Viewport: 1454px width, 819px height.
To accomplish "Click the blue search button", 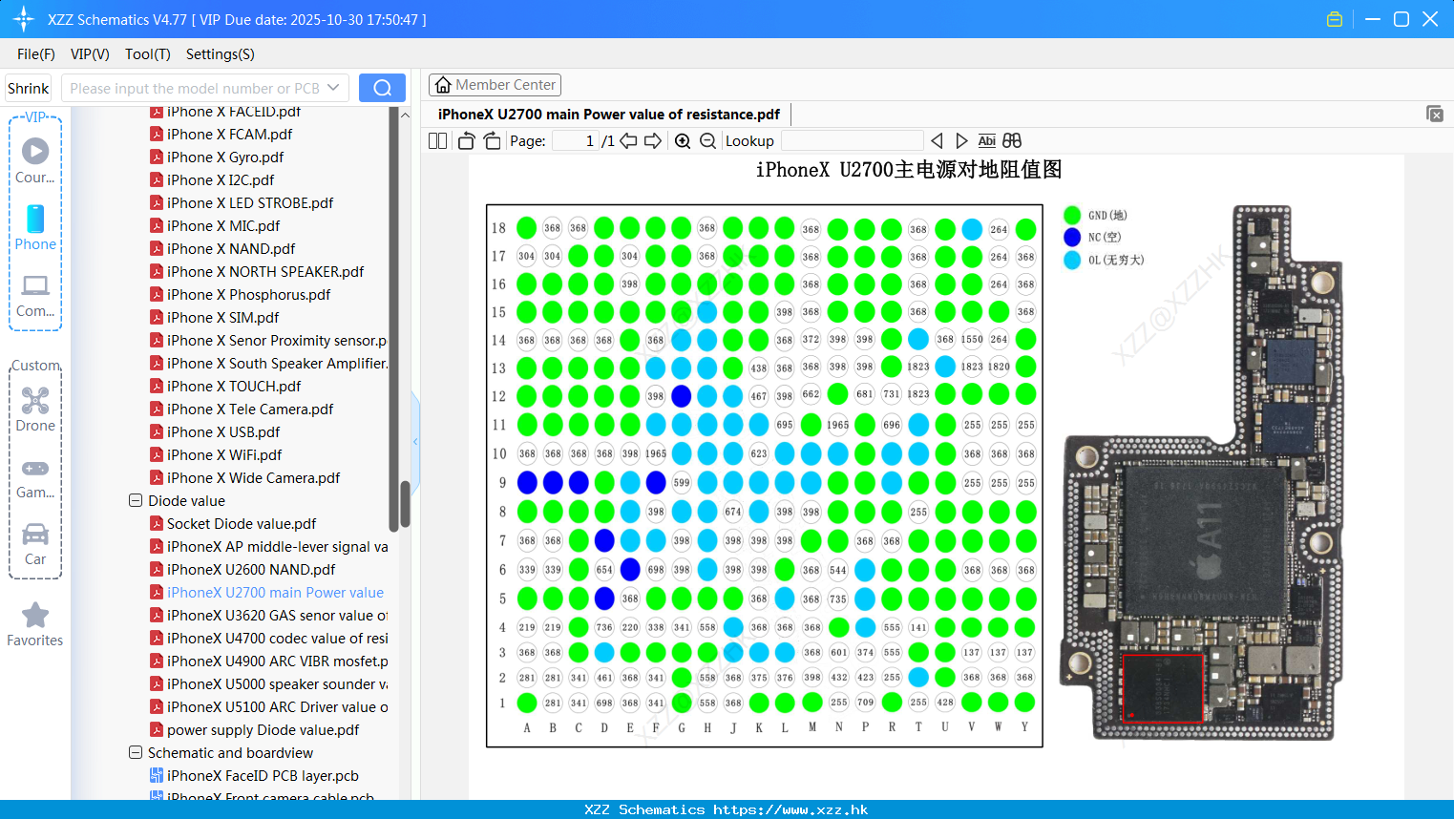I will (x=382, y=88).
